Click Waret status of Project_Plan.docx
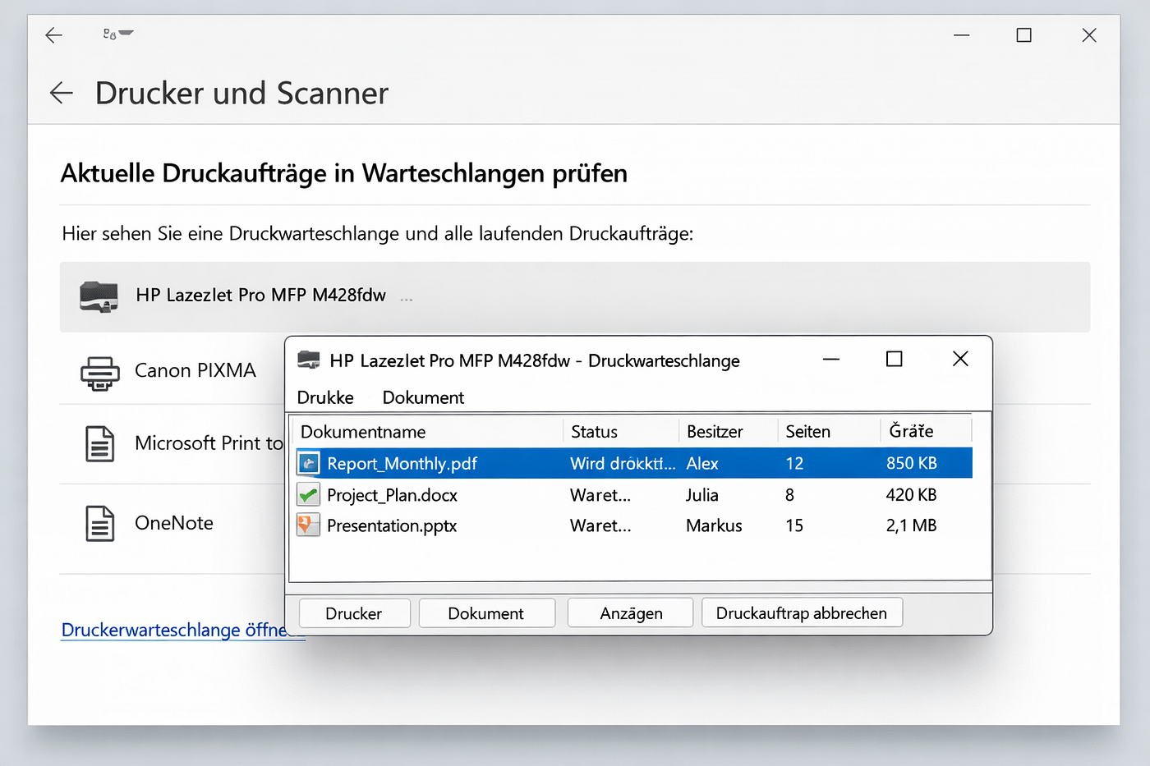 point(600,494)
